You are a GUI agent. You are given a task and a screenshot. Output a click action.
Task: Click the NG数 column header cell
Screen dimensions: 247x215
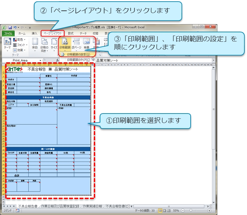(x=82, y=153)
